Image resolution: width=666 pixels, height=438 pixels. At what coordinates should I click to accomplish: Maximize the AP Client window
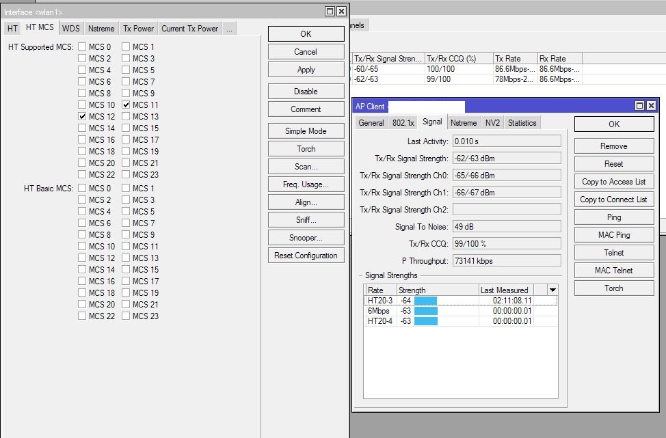639,106
